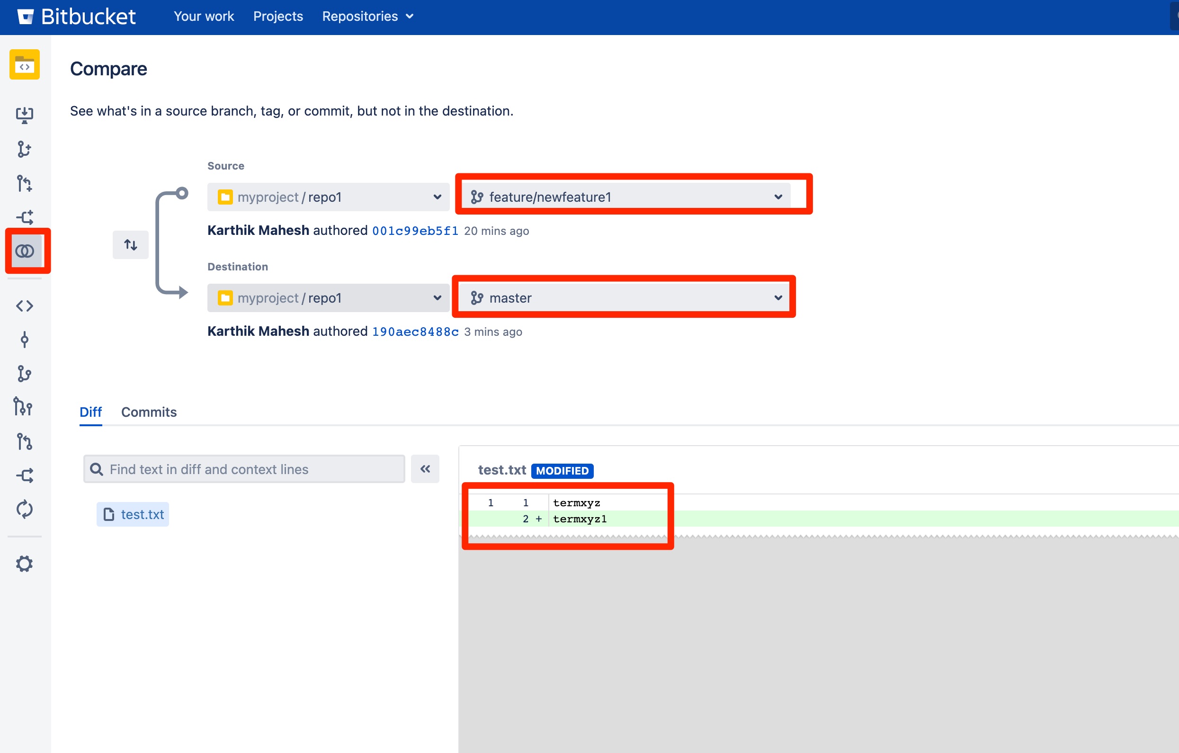Screen dimensions: 1179x753
Task: Follow the commit link 001c99eb5f1
Action: tap(415, 230)
